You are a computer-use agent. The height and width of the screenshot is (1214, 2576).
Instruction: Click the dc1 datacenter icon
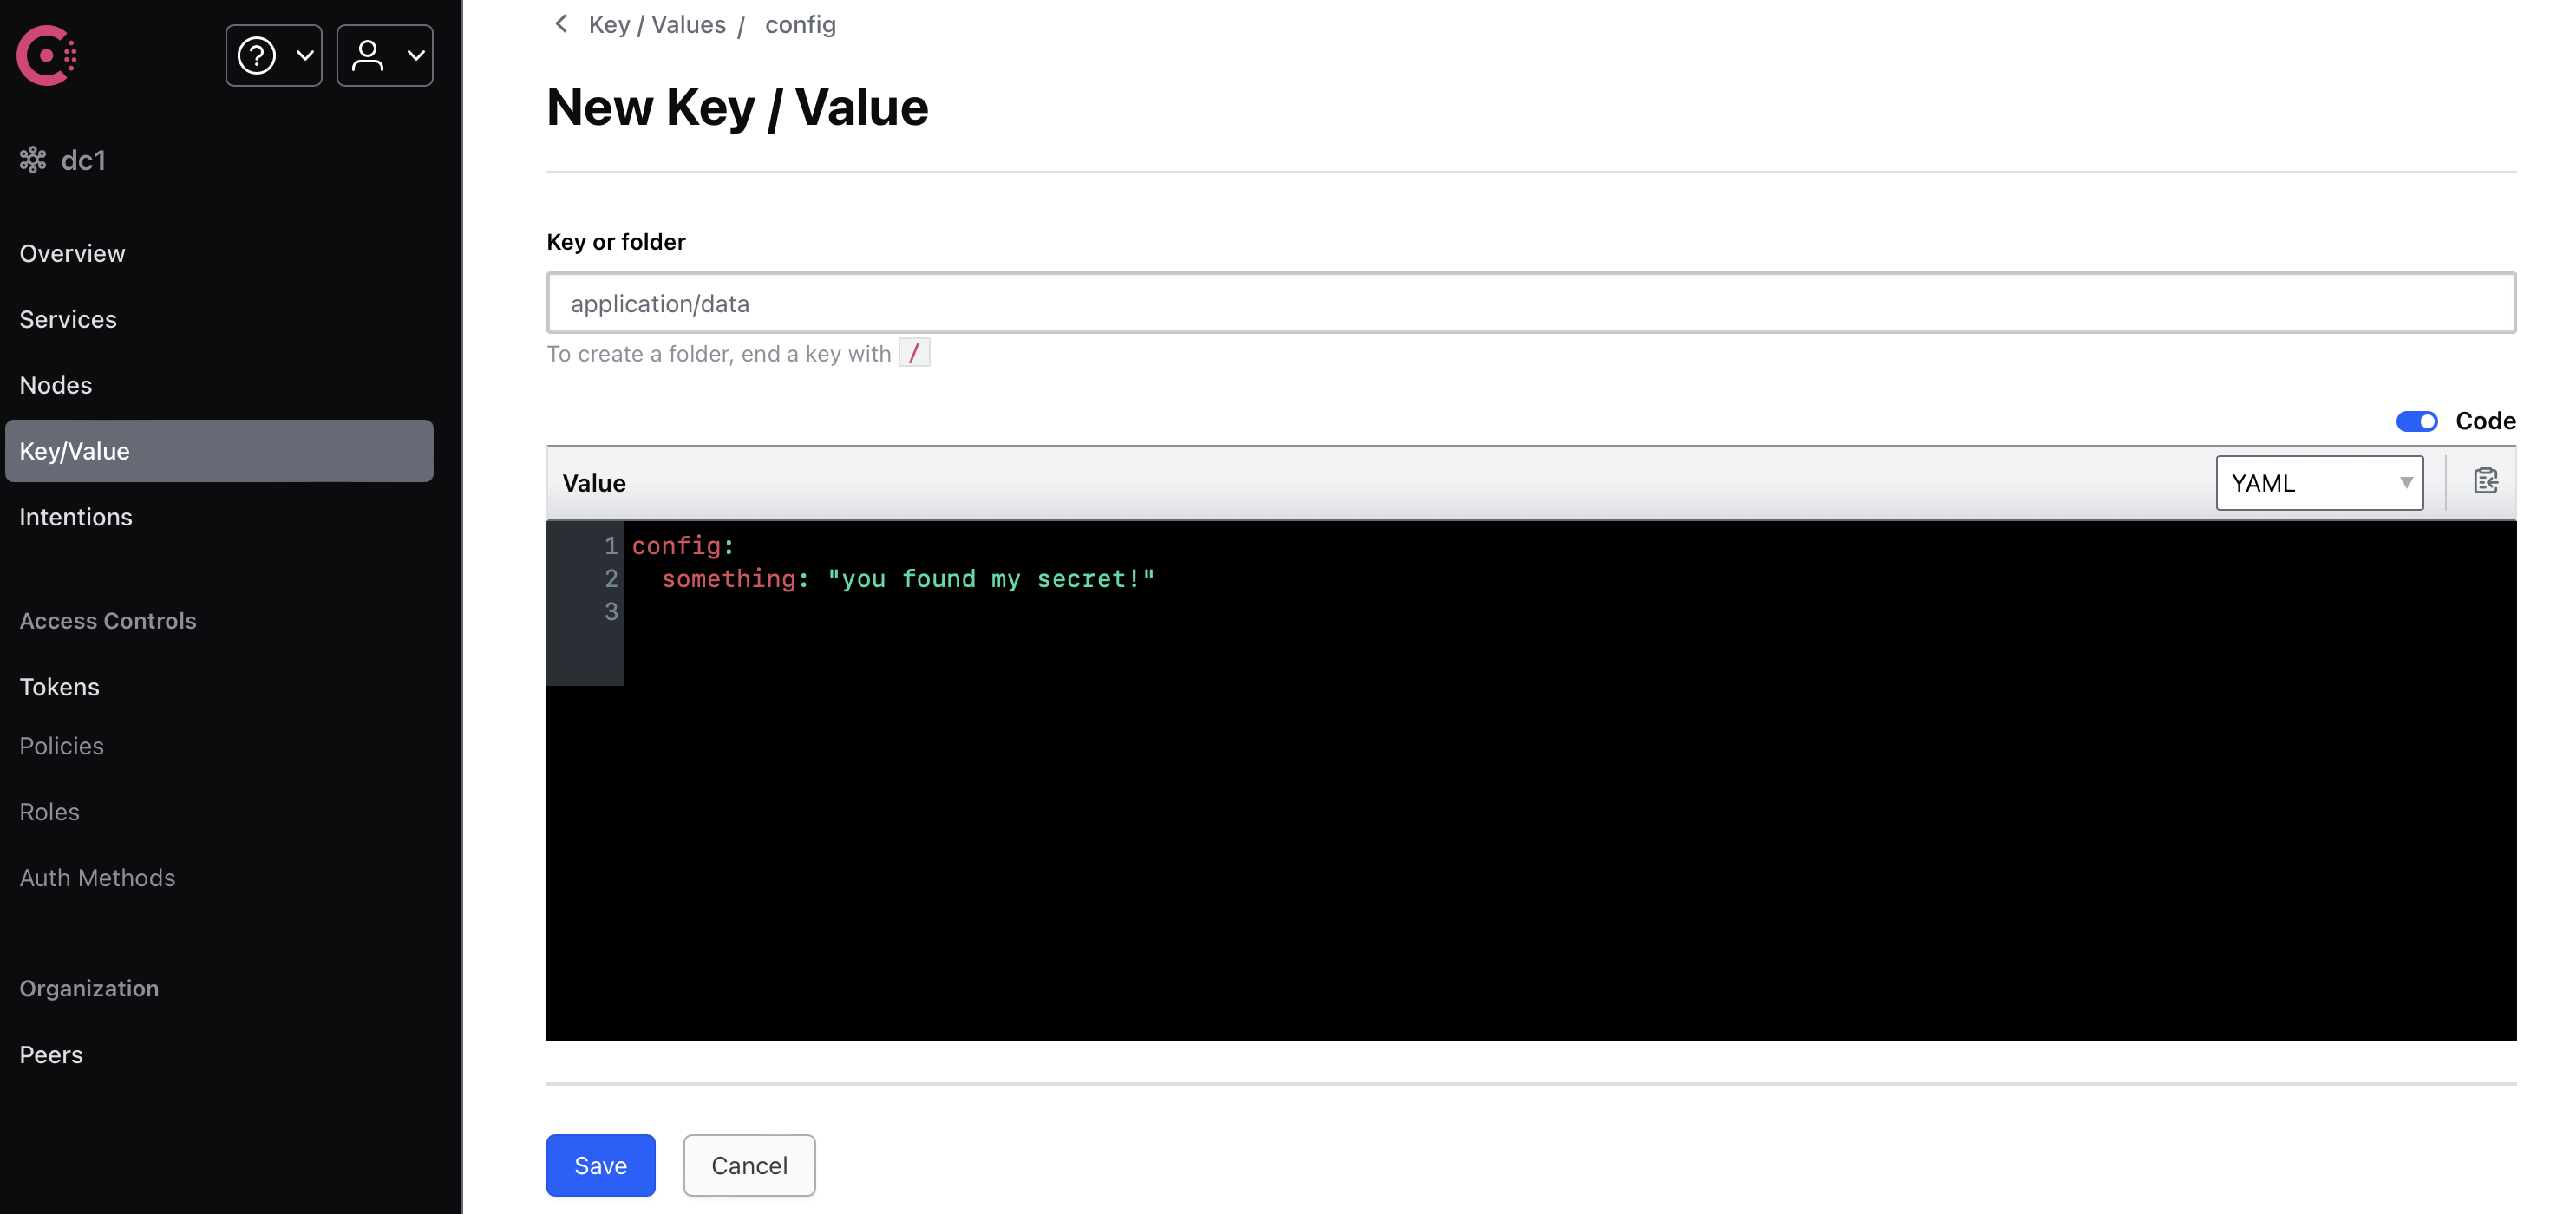(33, 160)
